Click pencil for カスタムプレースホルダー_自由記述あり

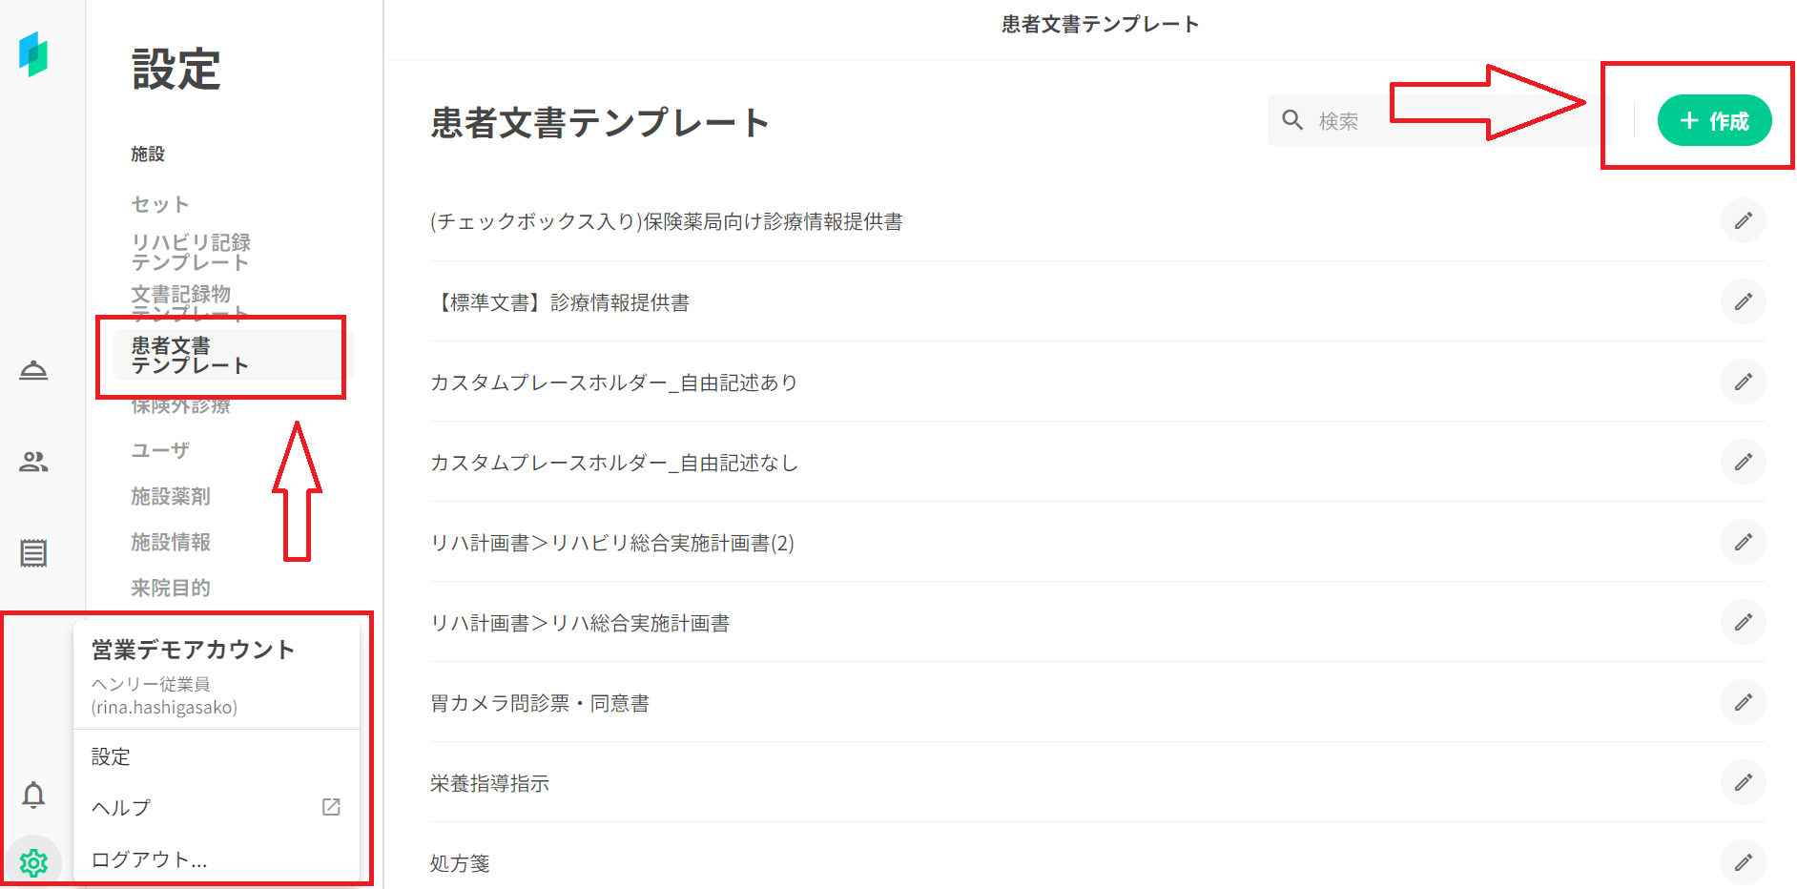1743,382
